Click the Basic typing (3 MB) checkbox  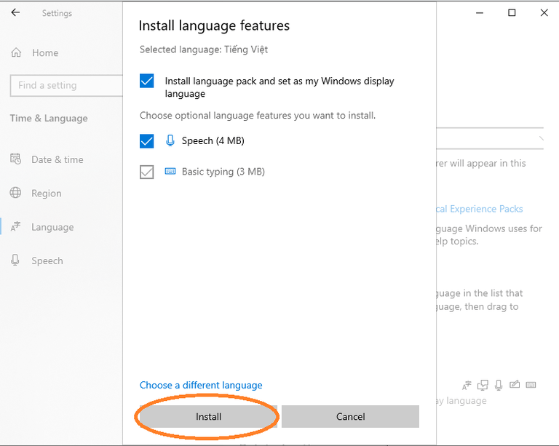[146, 172]
